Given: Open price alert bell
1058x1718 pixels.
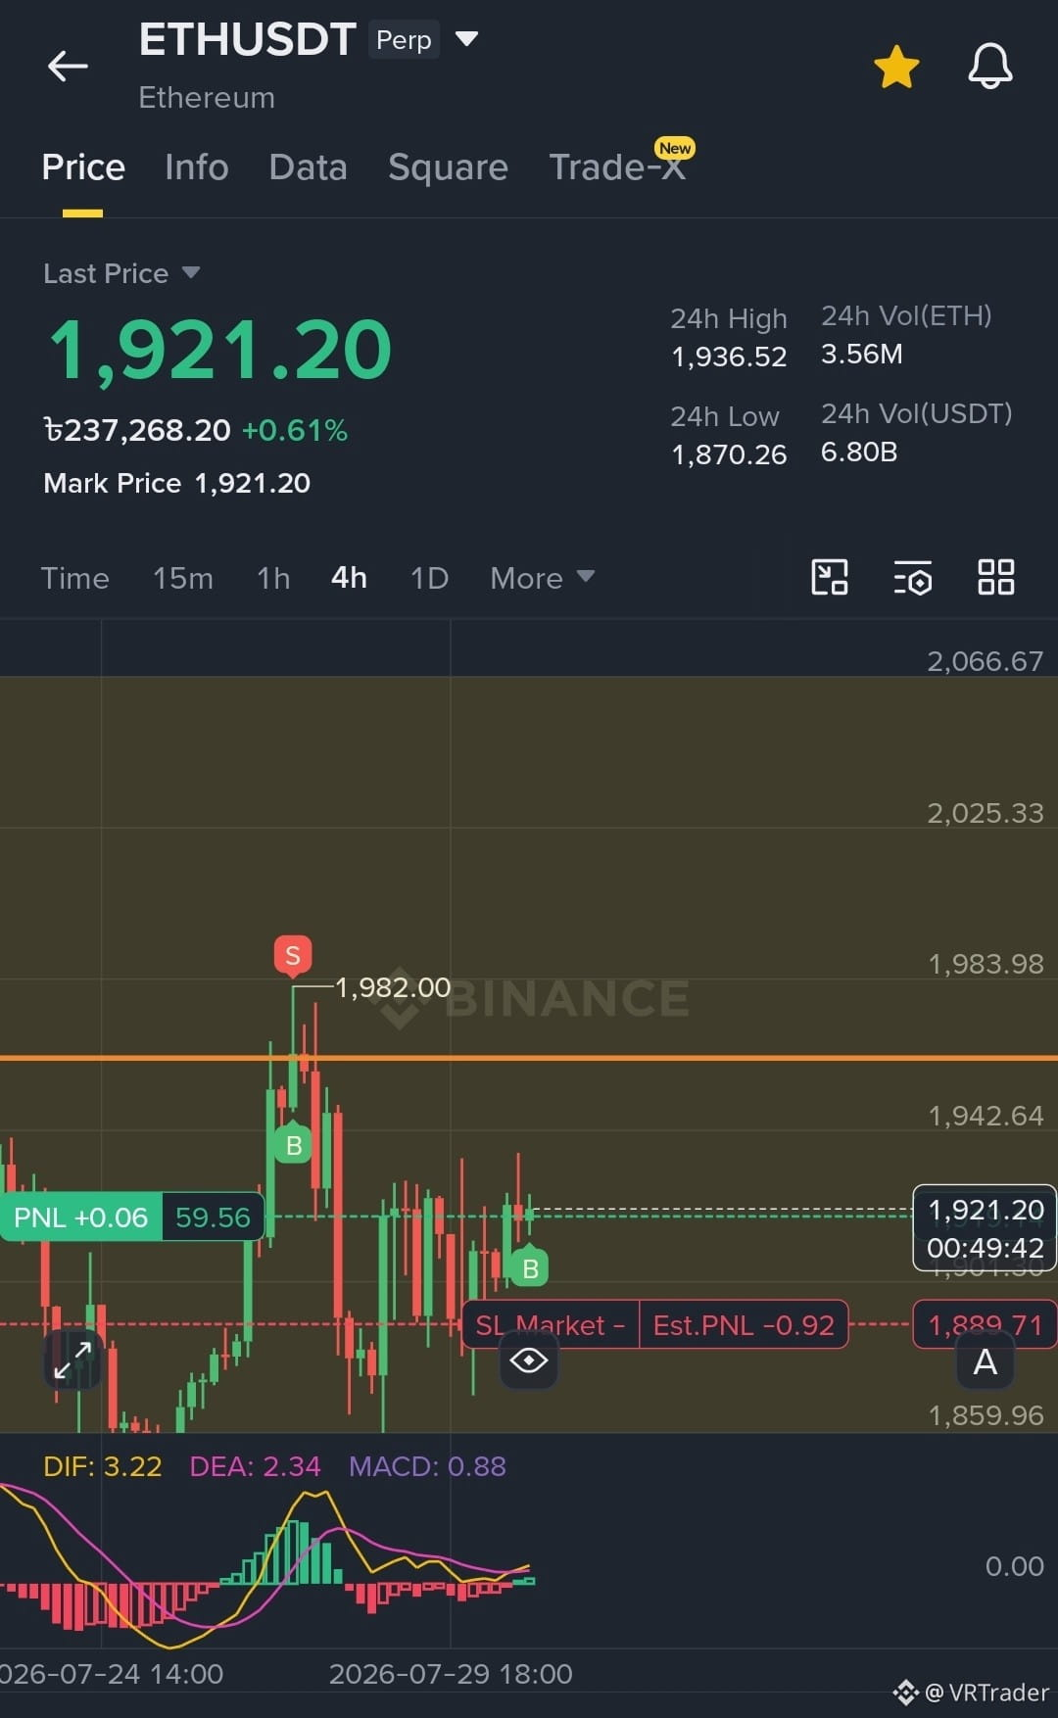Looking at the screenshot, I should (x=990, y=67).
